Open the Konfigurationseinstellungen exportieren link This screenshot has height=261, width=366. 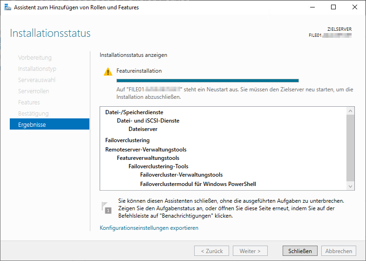pyautogui.click(x=149, y=228)
